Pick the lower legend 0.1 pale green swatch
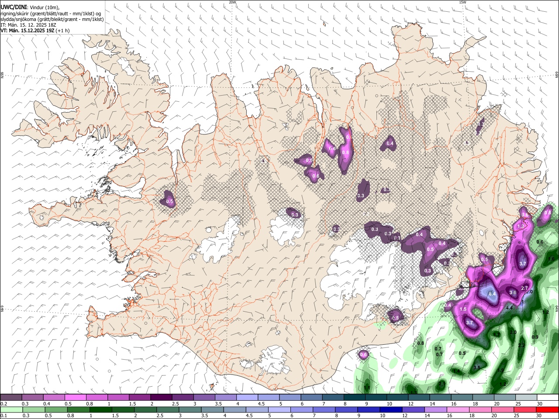Viewport: 559px width, 419px height. 11,409
